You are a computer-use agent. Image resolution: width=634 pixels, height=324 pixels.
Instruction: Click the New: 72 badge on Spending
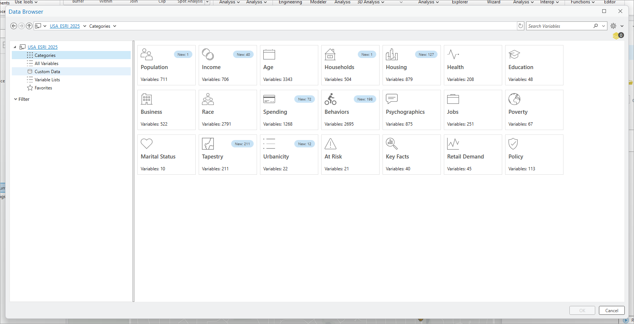pyautogui.click(x=304, y=99)
